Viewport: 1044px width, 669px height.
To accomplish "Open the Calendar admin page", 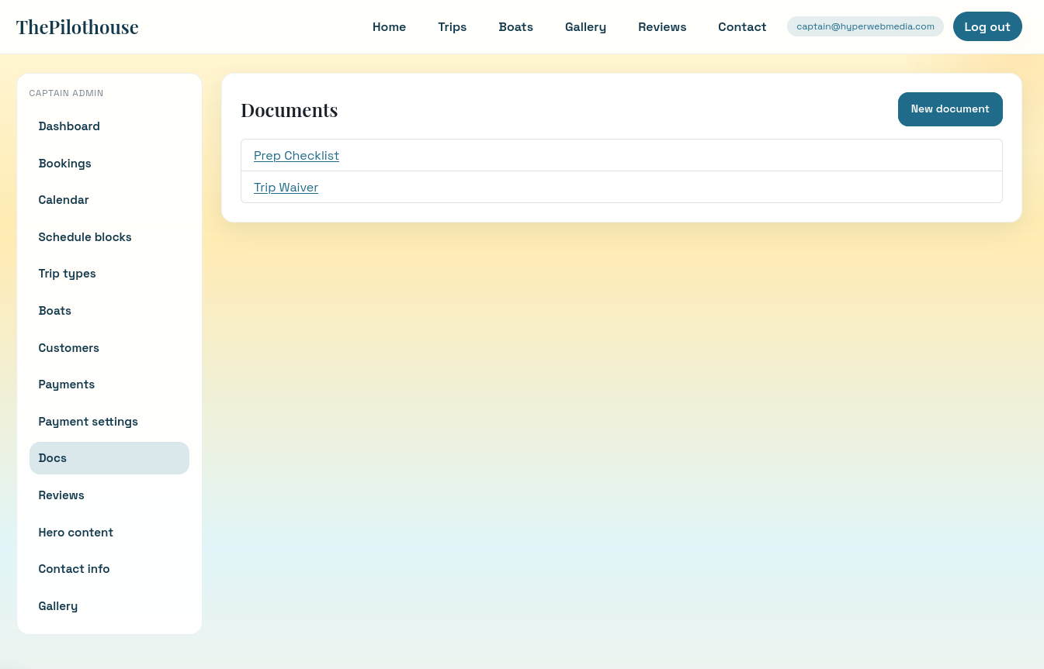I will coord(64,200).
